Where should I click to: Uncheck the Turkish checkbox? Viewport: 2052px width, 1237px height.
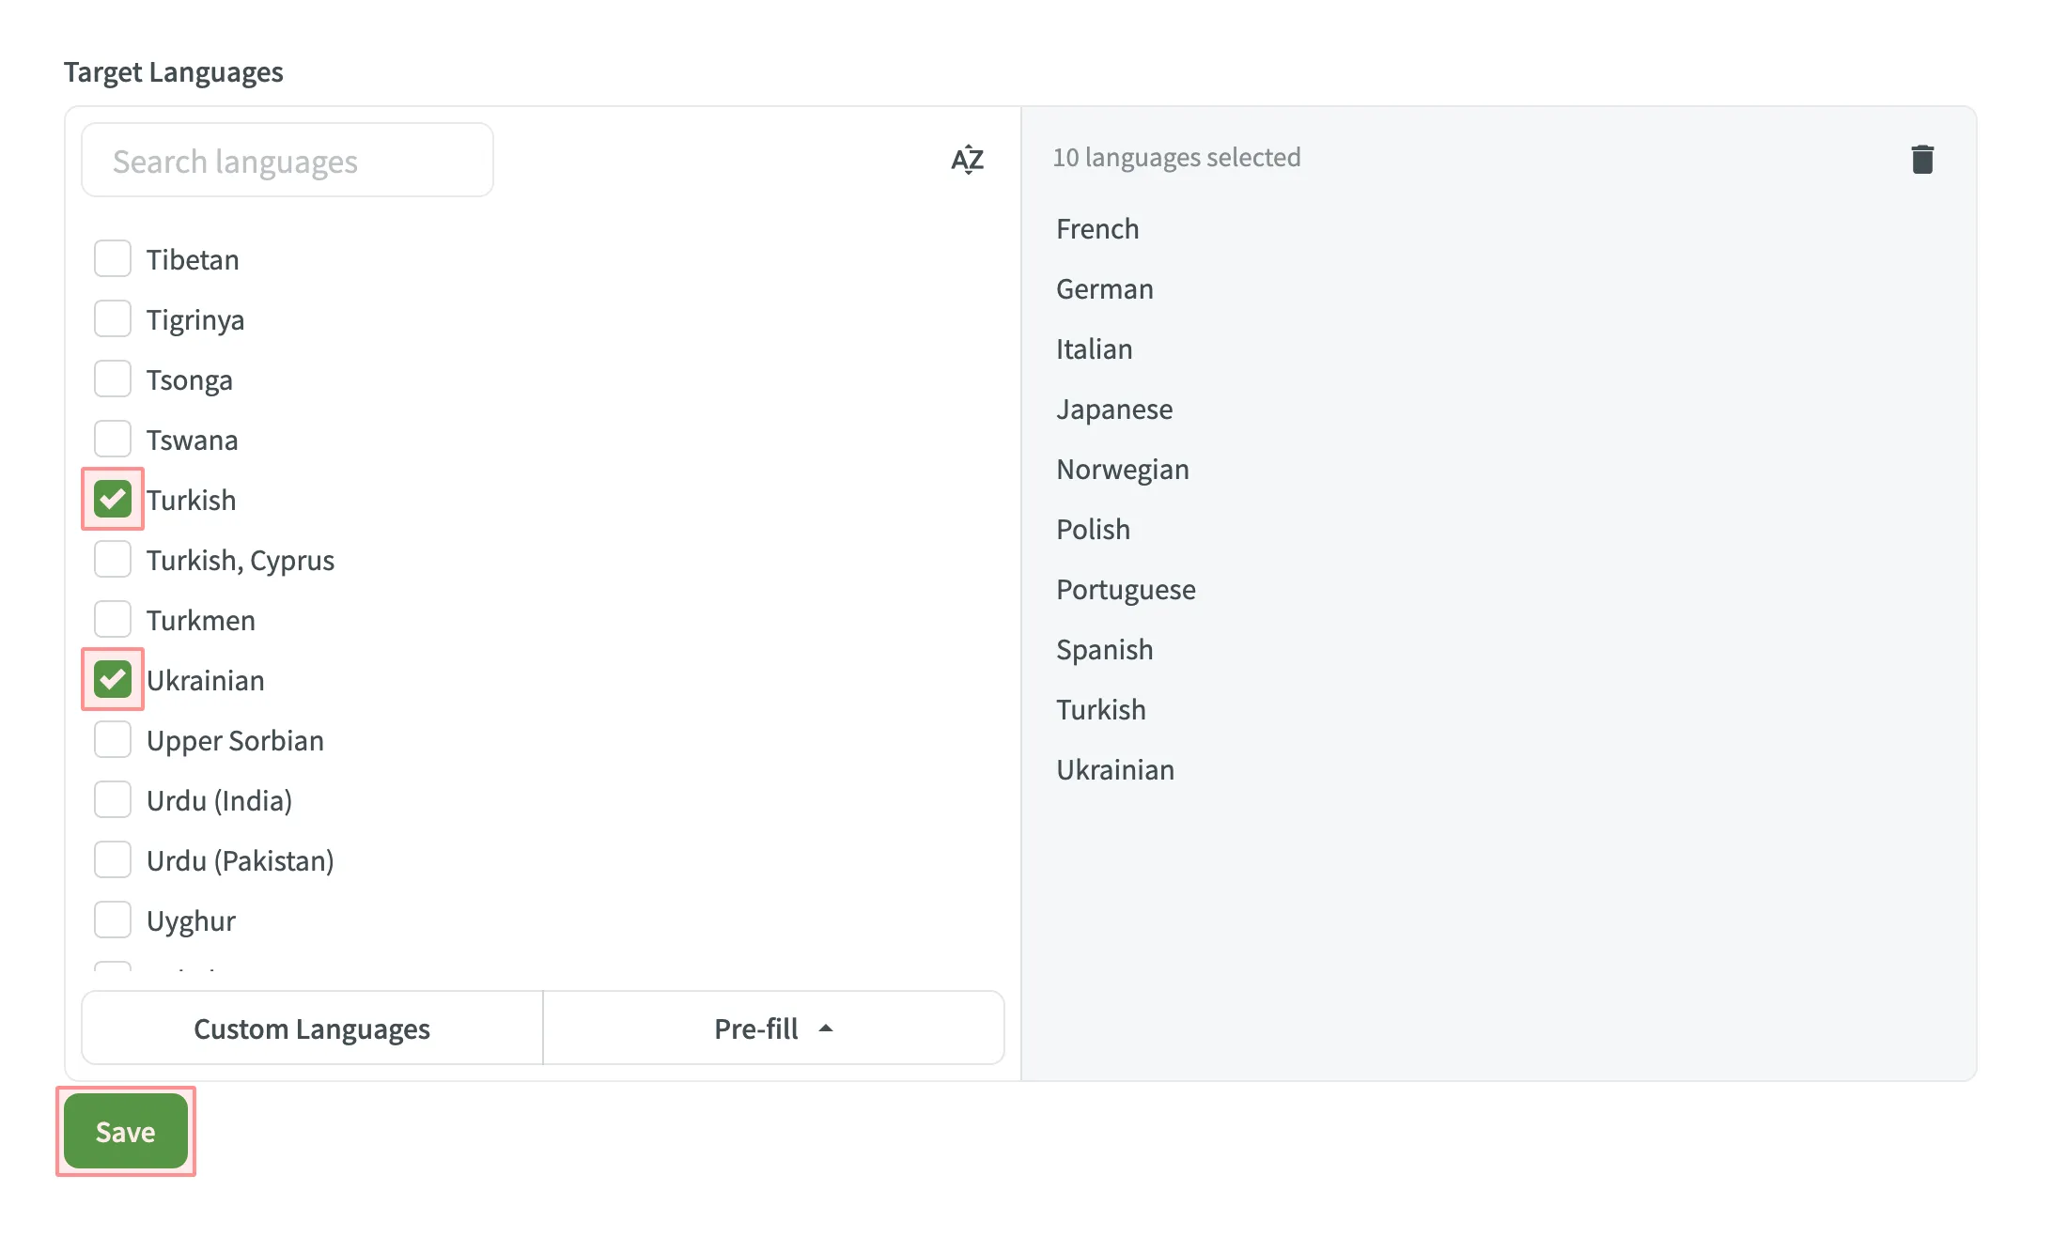(112, 499)
